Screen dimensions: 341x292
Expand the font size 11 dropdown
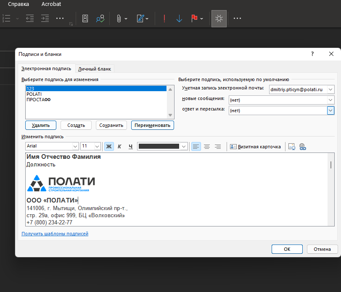click(97, 147)
